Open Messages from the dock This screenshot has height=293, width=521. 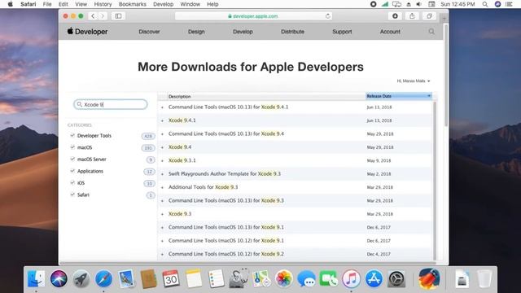(x=306, y=278)
